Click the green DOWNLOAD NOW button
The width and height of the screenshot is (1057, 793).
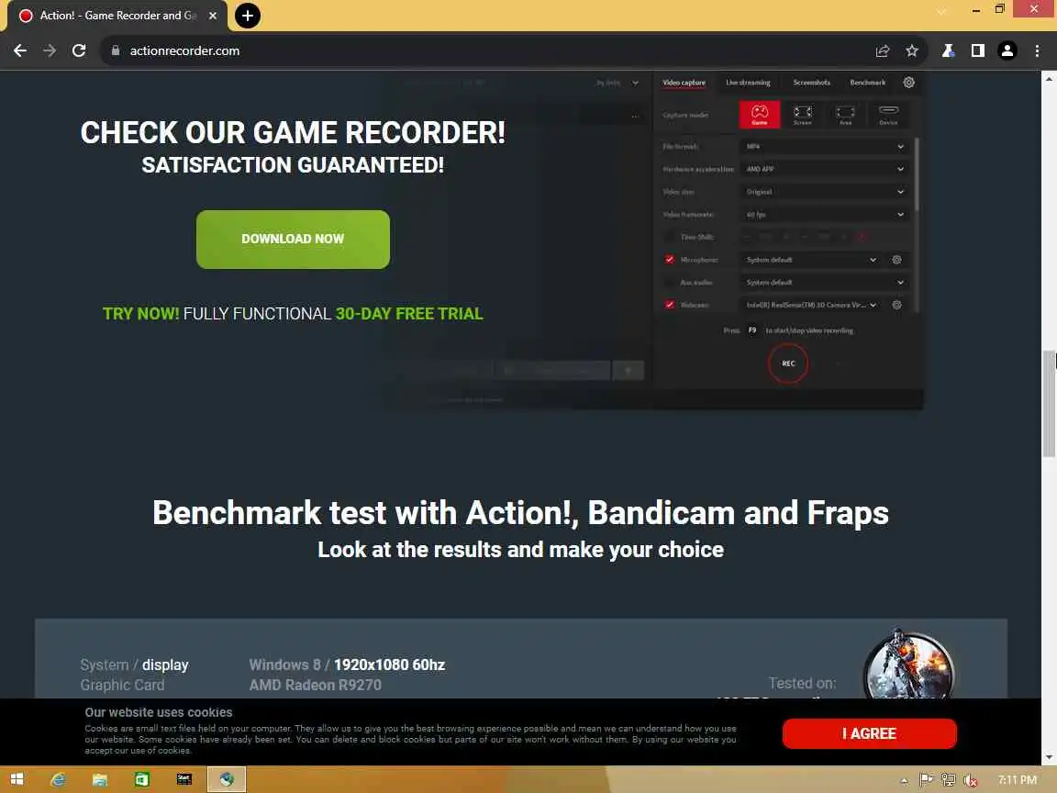pyautogui.click(x=293, y=240)
